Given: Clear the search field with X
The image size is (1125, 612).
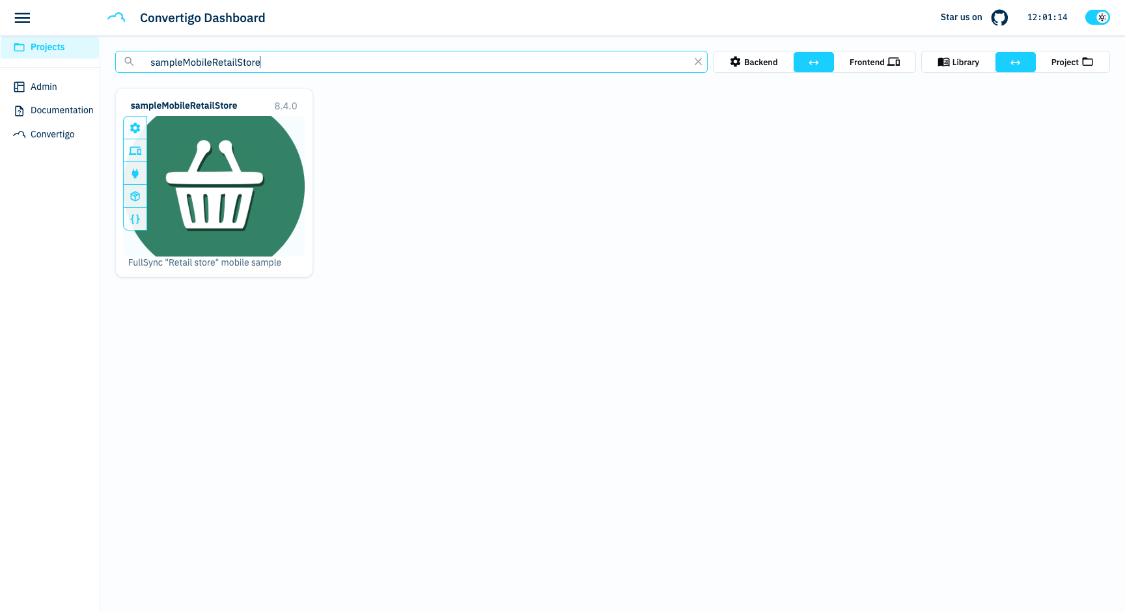Looking at the screenshot, I should pos(698,62).
